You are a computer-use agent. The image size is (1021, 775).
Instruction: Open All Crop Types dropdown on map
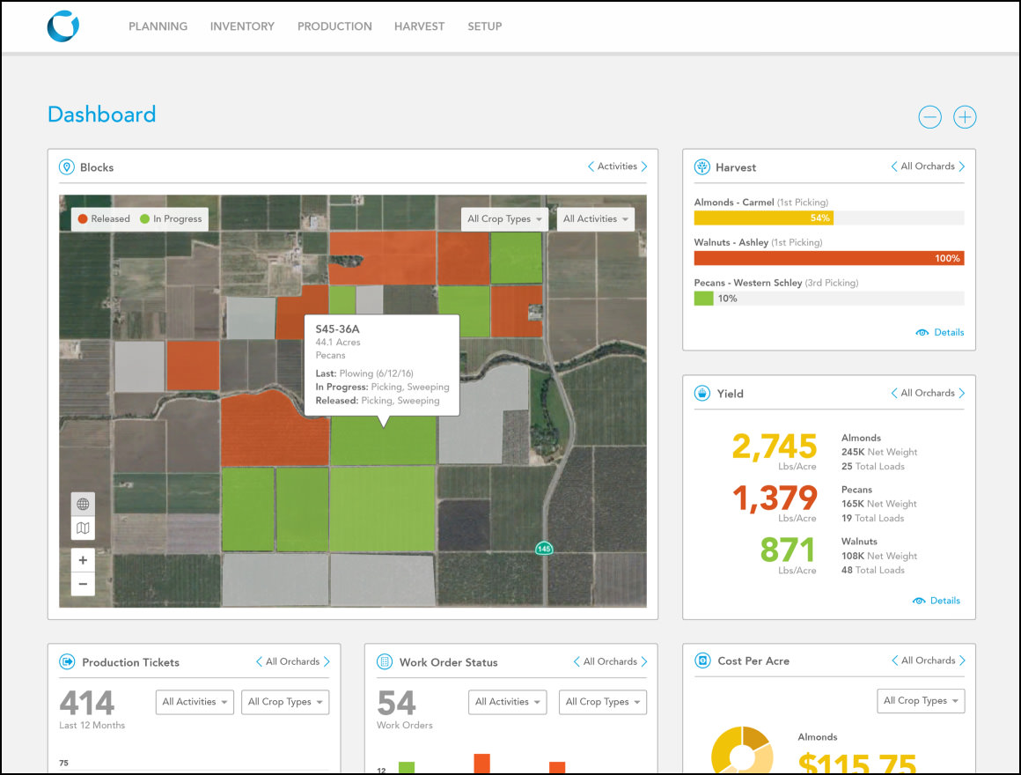504,219
